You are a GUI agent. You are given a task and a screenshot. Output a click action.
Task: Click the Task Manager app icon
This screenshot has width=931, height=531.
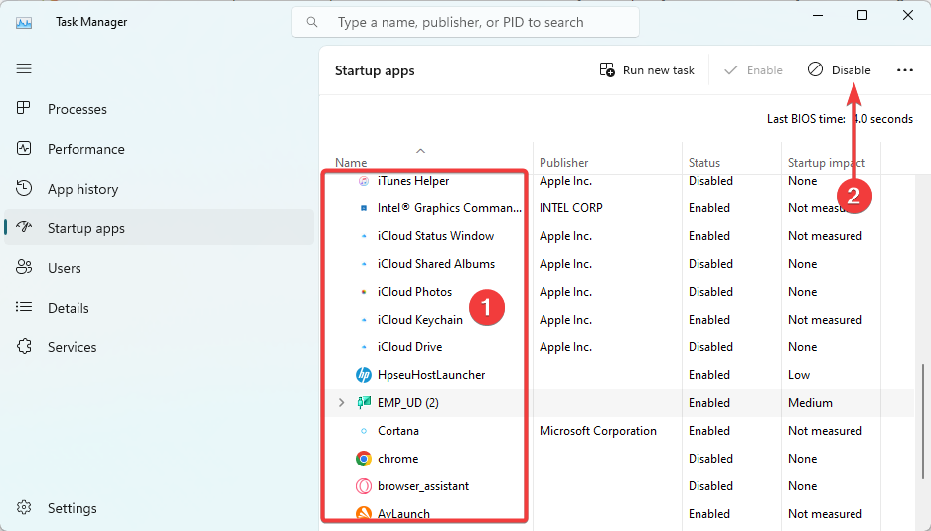pos(24,22)
